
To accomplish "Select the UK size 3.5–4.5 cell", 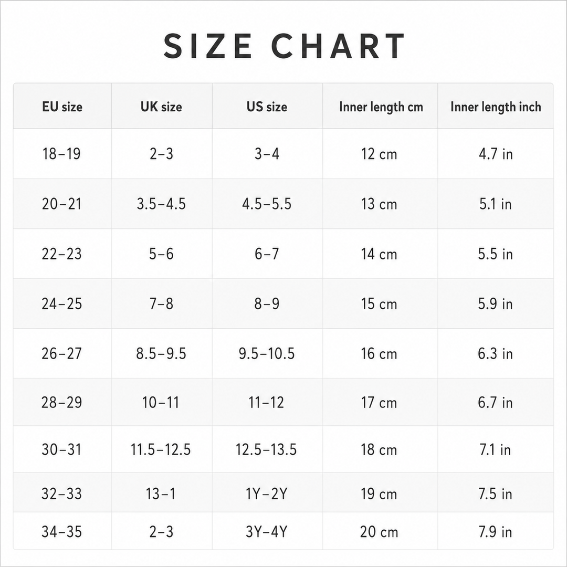I will 161,204.
